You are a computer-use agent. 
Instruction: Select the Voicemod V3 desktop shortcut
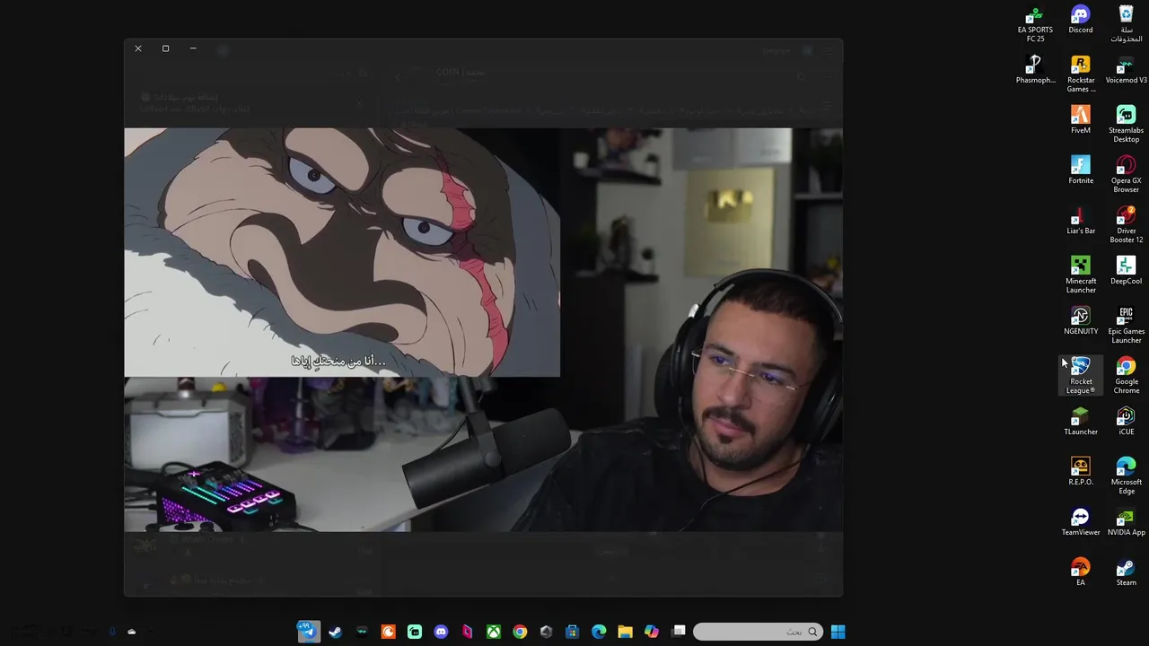(1127, 70)
